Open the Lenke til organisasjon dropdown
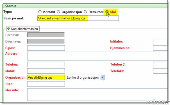 click(85, 78)
